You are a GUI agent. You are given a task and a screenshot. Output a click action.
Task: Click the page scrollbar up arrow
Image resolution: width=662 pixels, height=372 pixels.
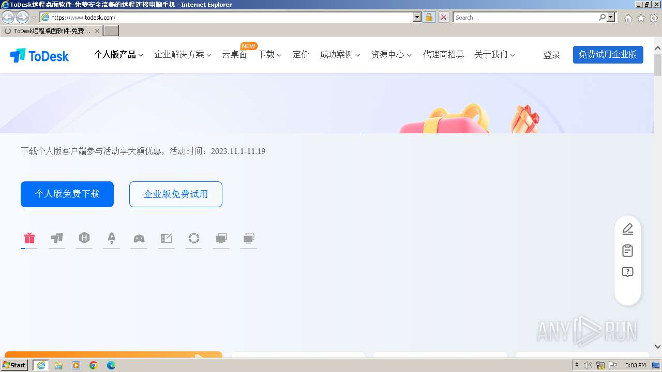658,49
